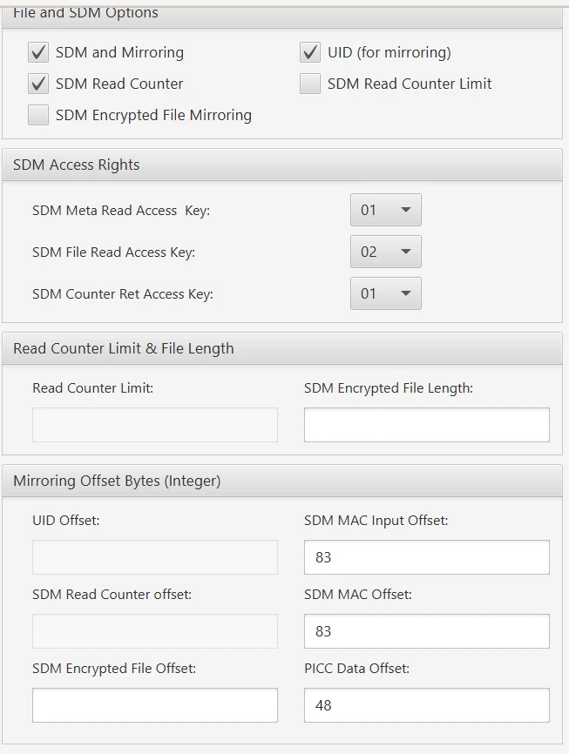
Task: Disable the SDM Read Counter checkbox
Action: pos(38,84)
